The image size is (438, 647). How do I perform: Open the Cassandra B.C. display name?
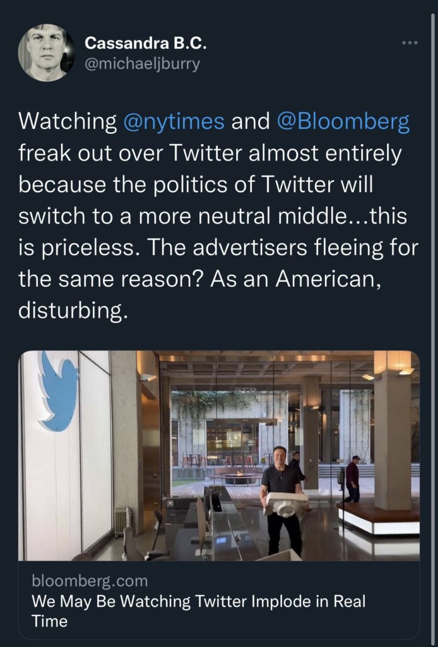(x=145, y=44)
